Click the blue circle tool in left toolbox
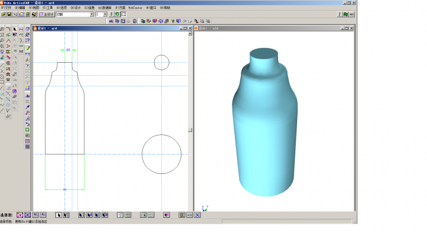Screen dimensions: 427x232 coord(8,105)
